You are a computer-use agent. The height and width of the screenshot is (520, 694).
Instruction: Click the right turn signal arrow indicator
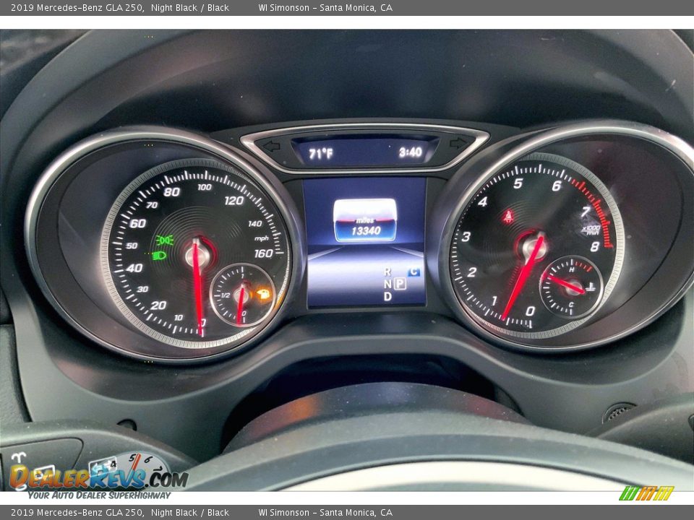pos(458,143)
